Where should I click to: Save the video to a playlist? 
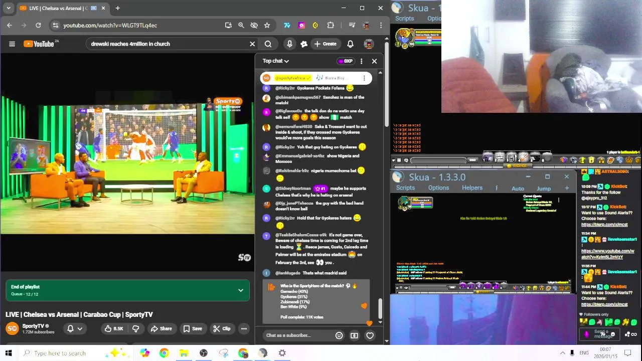tap(192, 329)
